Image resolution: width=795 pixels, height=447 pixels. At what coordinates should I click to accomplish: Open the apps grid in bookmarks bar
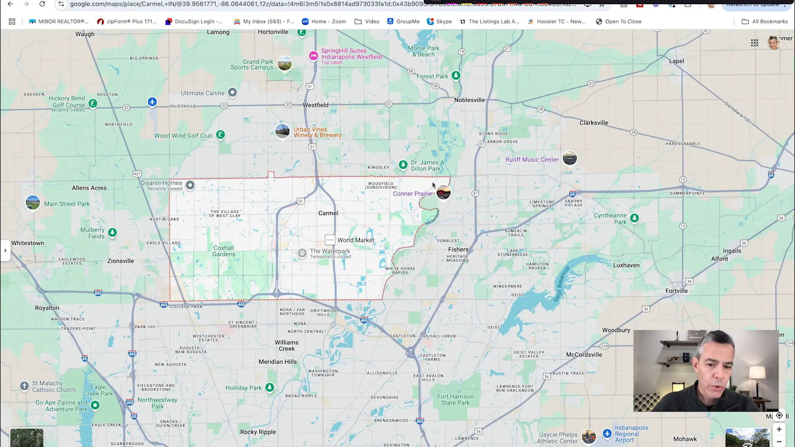pyautogui.click(x=12, y=22)
